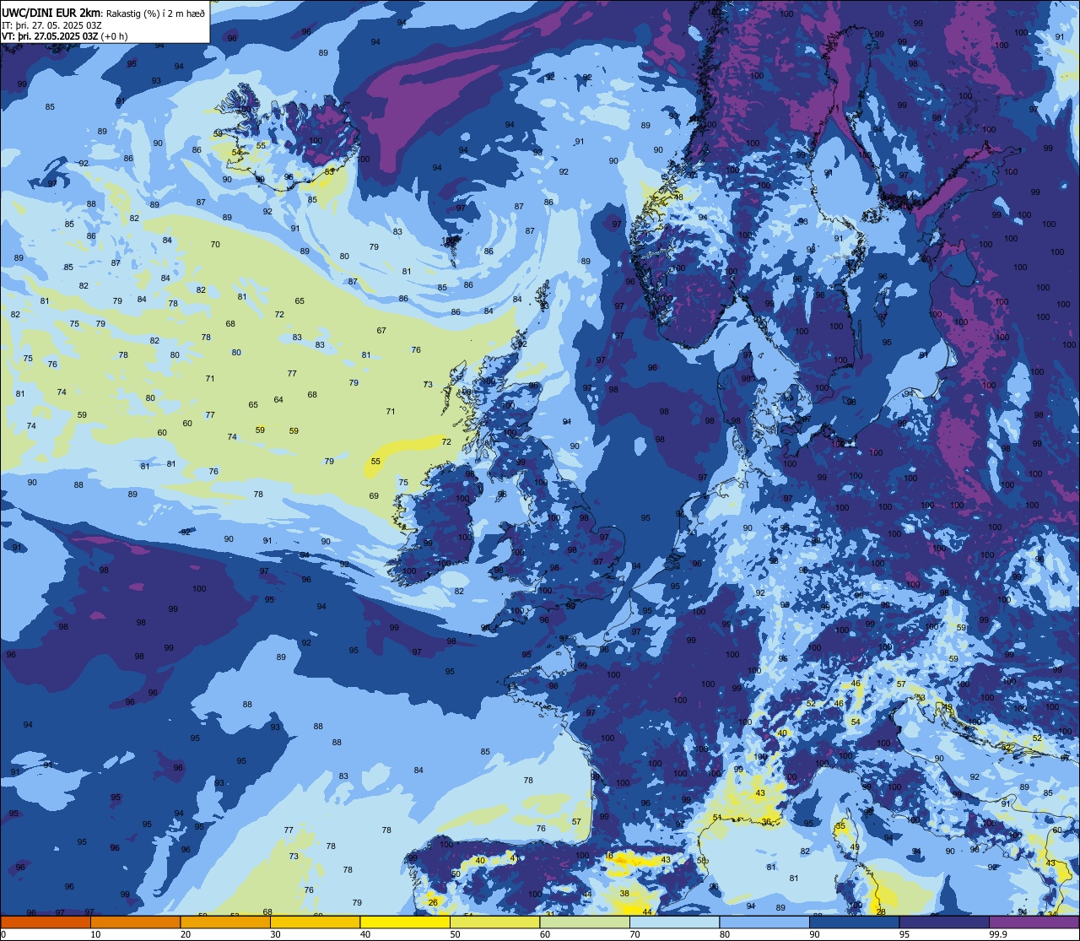1080x941 pixels.
Task: Click the legend label "70"
Action: [x=634, y=934]
